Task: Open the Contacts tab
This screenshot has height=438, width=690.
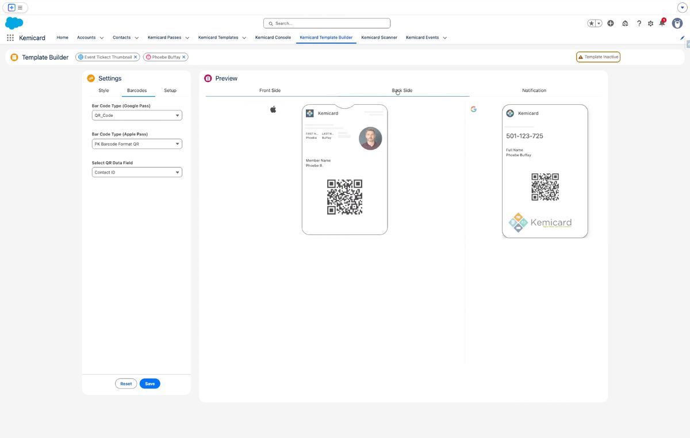Action: [x=121, y=37]
